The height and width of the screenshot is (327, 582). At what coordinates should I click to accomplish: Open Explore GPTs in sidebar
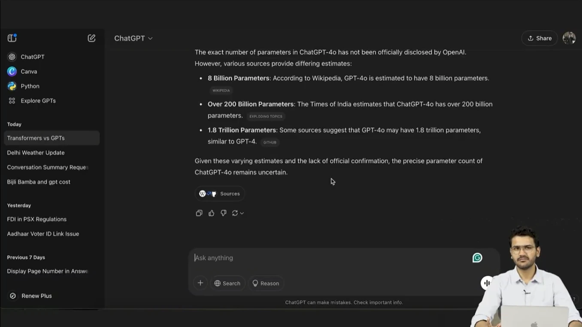point(38,101)
